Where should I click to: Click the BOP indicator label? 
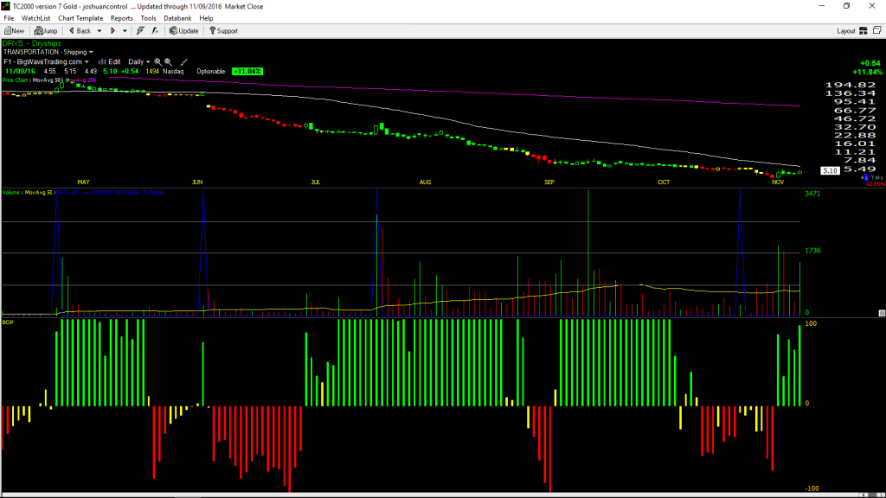(x=7, y=322)
